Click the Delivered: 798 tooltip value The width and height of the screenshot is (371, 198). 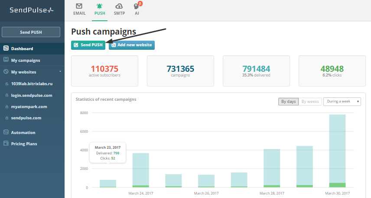click(x=116, y=153)
